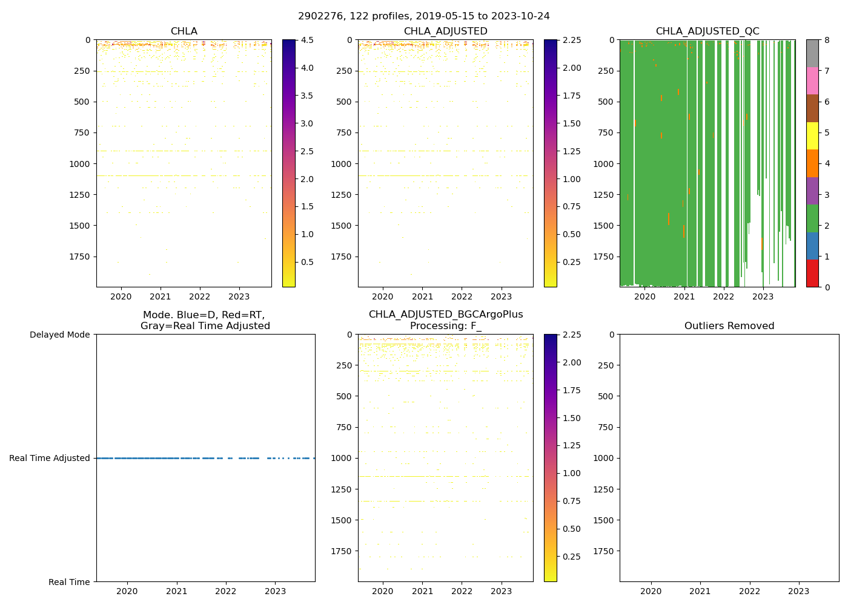
Task: Select the pink segment of QC colorbar
Action: pyautogui.click(x=812, y=80)
